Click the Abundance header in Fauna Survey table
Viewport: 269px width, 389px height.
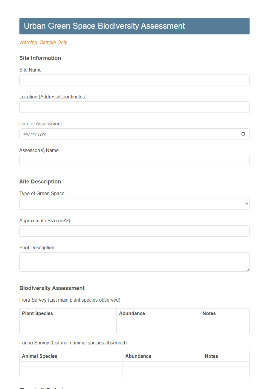(x=138, y=356)
